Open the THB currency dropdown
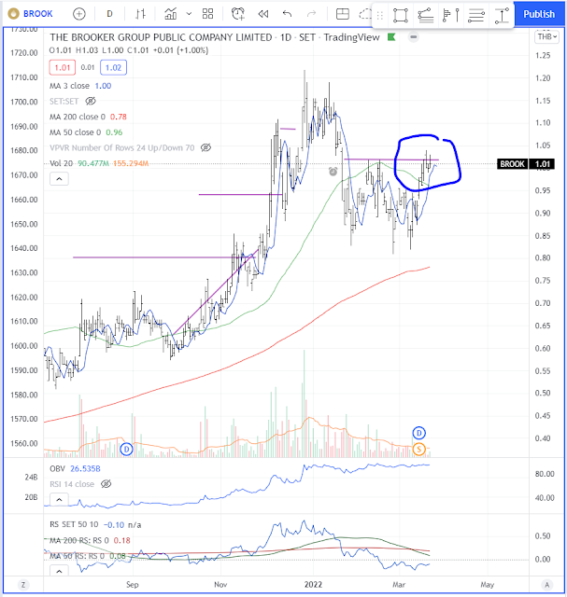The image size is (567, 597). [547, 37]
